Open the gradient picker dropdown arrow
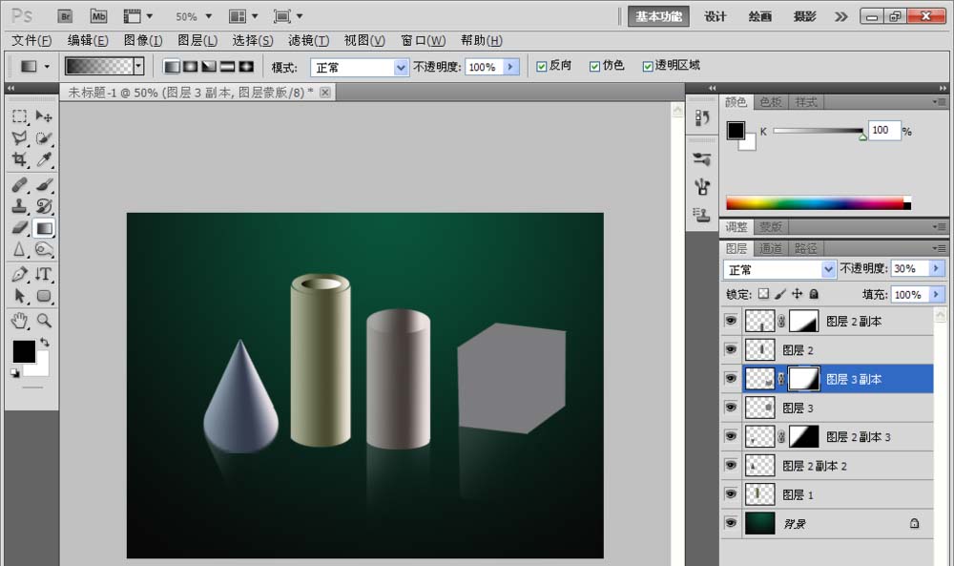Screen dimensions: 954x566 [138, 67]
